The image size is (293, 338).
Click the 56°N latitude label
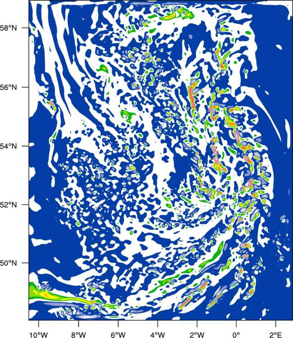8,87
